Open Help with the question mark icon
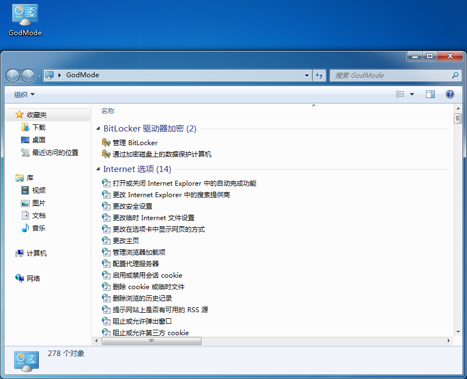467x379 pixels. pyautogui.click(x=449, y=94)
